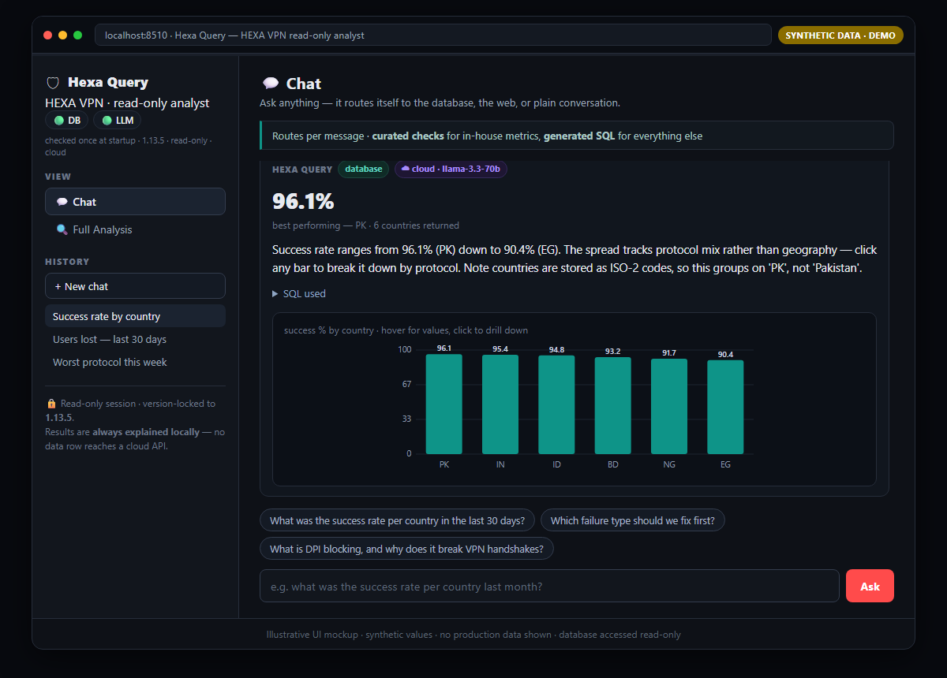The image size is (947, 678).
Task: Click the ID bar in the chart
Action: pos(556,404)
